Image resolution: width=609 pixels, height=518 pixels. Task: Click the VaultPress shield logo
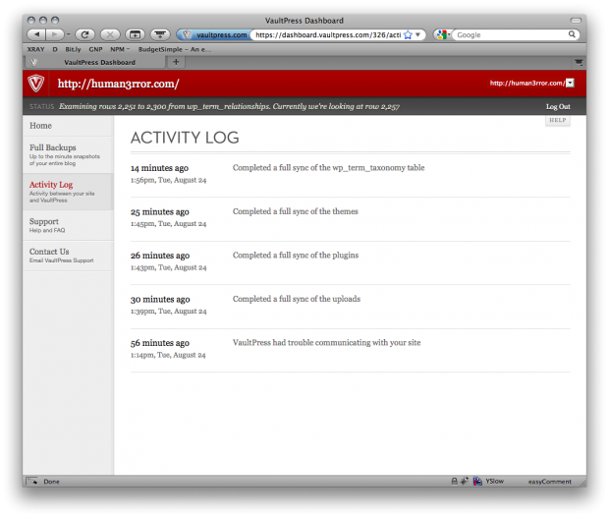click(35, 84)
